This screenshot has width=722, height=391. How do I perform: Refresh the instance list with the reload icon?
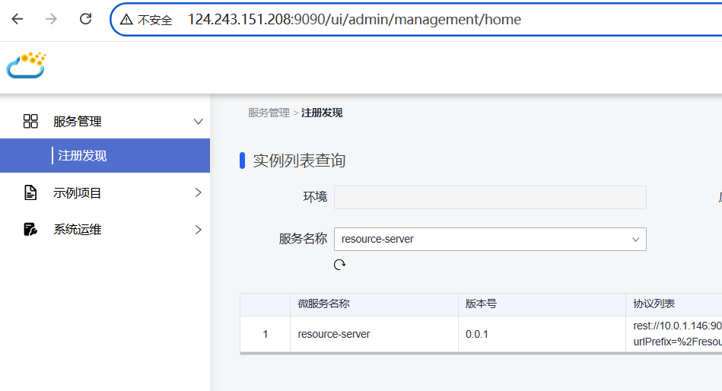pyautogui.click(x=340, y=264)
